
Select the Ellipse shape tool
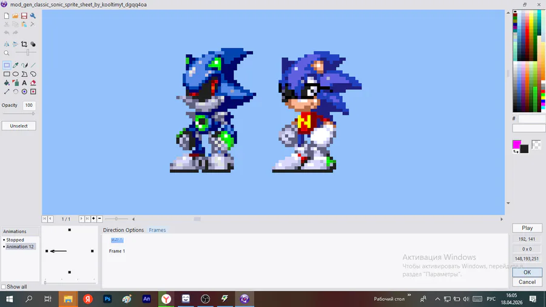[x=15, y=74]
